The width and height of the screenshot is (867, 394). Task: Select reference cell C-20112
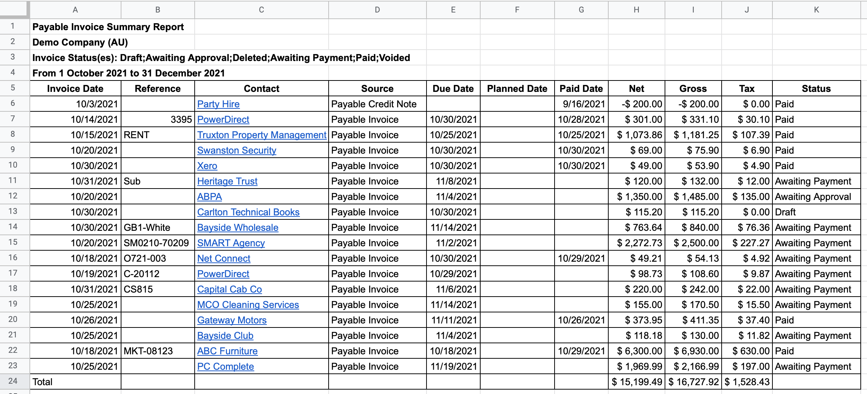click(158, 274)
